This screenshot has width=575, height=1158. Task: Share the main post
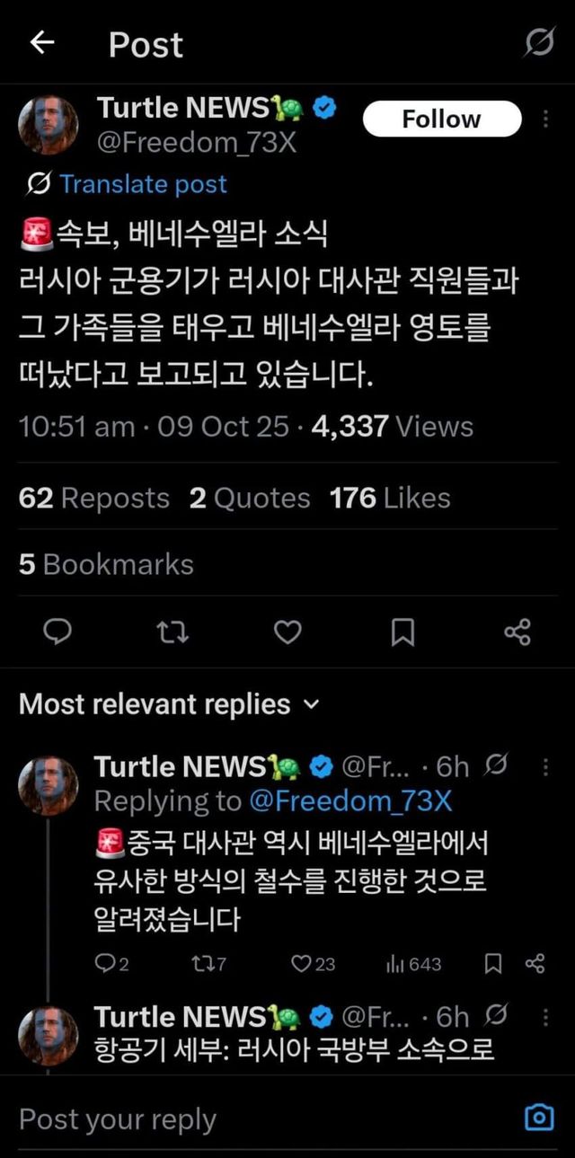[x=517, y=633]
